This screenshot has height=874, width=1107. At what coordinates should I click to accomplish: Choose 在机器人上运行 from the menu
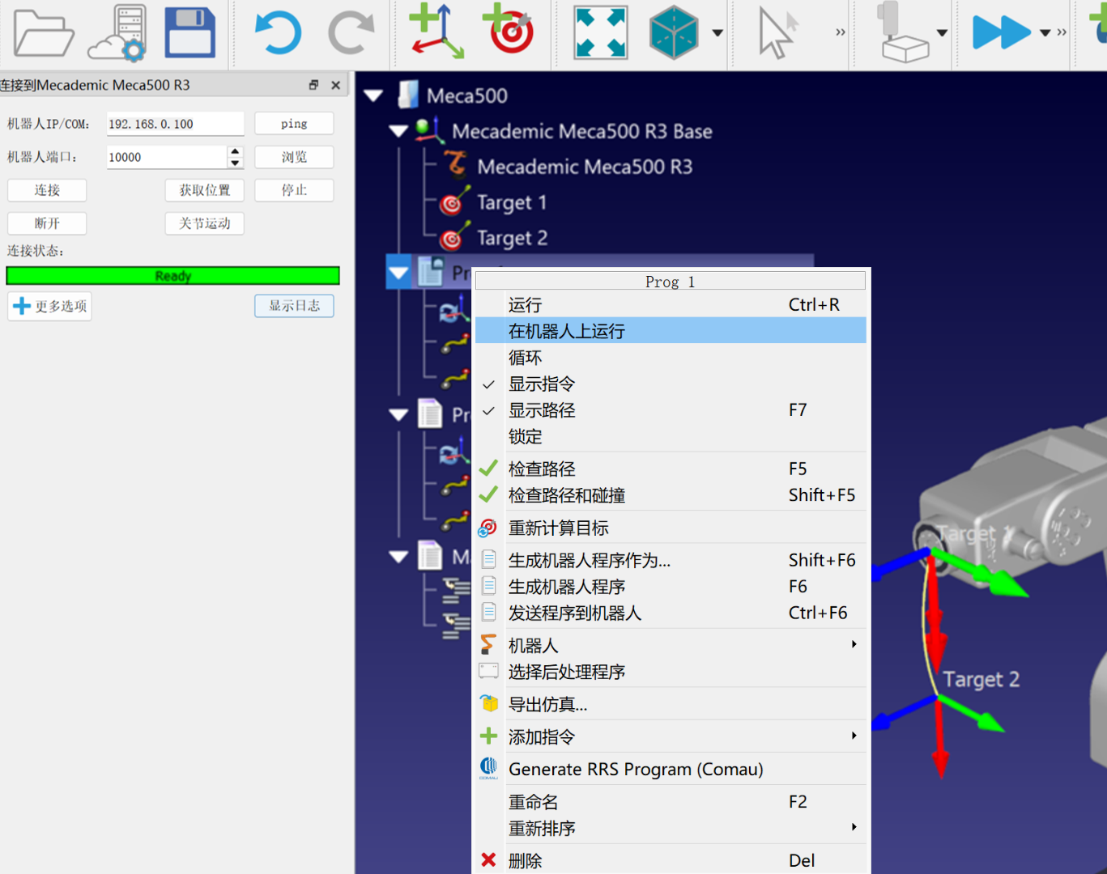tap(566, 330)
